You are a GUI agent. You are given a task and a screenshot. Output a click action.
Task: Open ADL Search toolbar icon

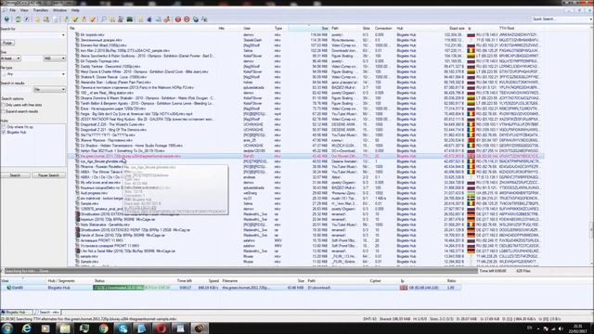pos(111,19)
